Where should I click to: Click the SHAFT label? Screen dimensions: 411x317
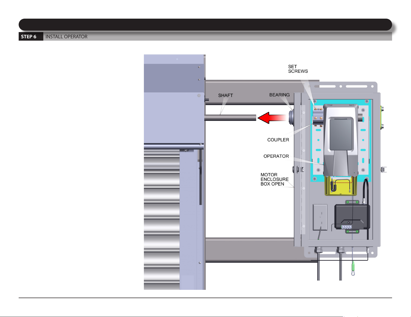(225, 95)
